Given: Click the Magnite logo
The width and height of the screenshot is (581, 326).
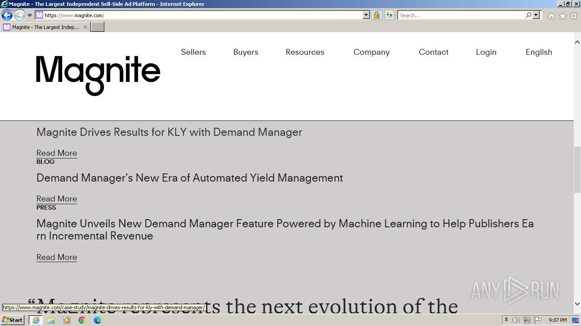Looking at the screenshot, I should tap(98, 76).
